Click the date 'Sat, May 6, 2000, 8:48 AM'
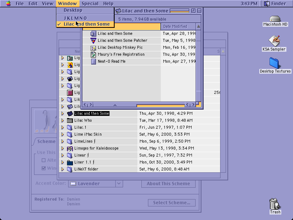293x220 pixels. (x=164, y=169)
